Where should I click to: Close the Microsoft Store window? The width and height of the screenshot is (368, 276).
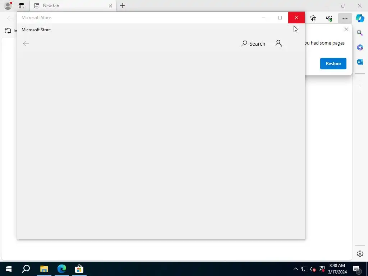coord(296,18)
